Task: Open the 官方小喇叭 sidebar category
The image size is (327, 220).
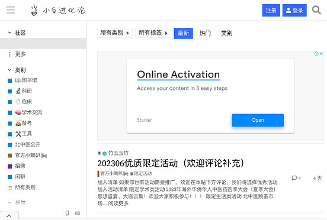Action: tap(27, 156)
